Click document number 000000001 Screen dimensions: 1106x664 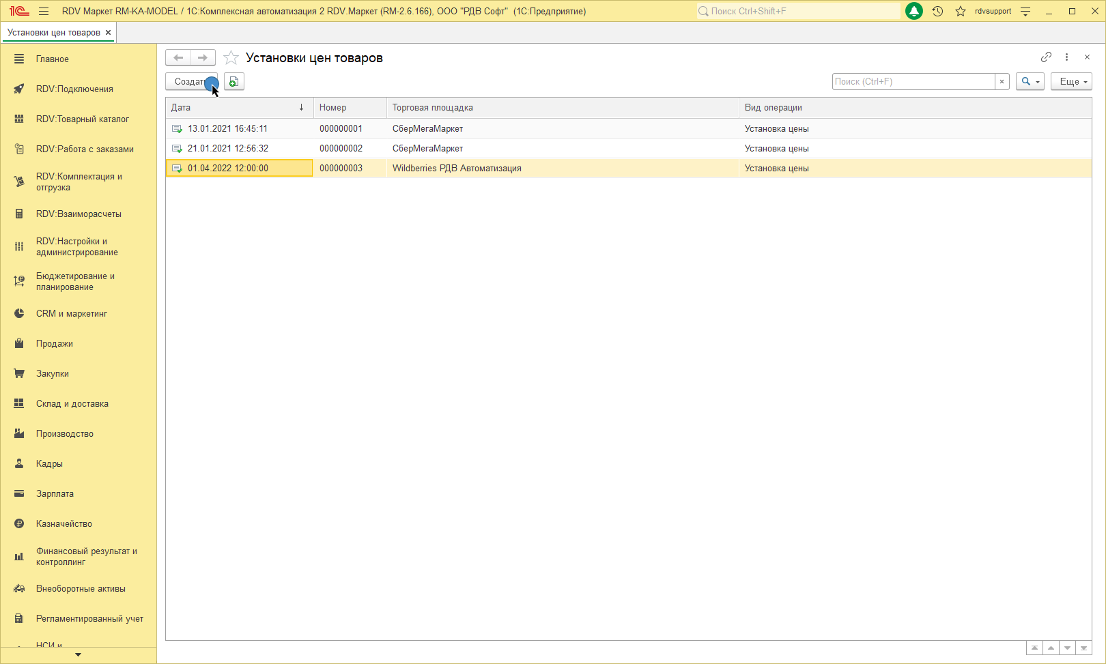(x=341, y=129)
